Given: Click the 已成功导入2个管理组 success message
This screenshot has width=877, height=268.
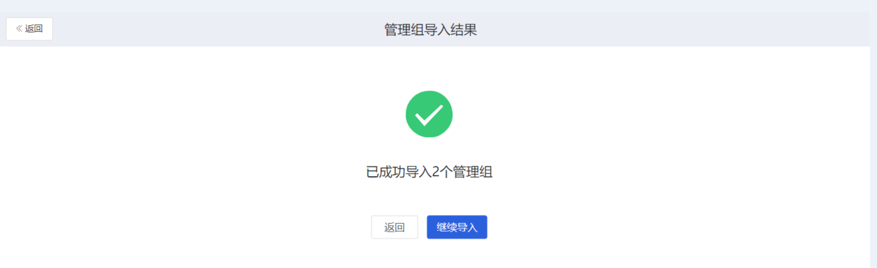Looking at the screenshot, I should 429,172.
